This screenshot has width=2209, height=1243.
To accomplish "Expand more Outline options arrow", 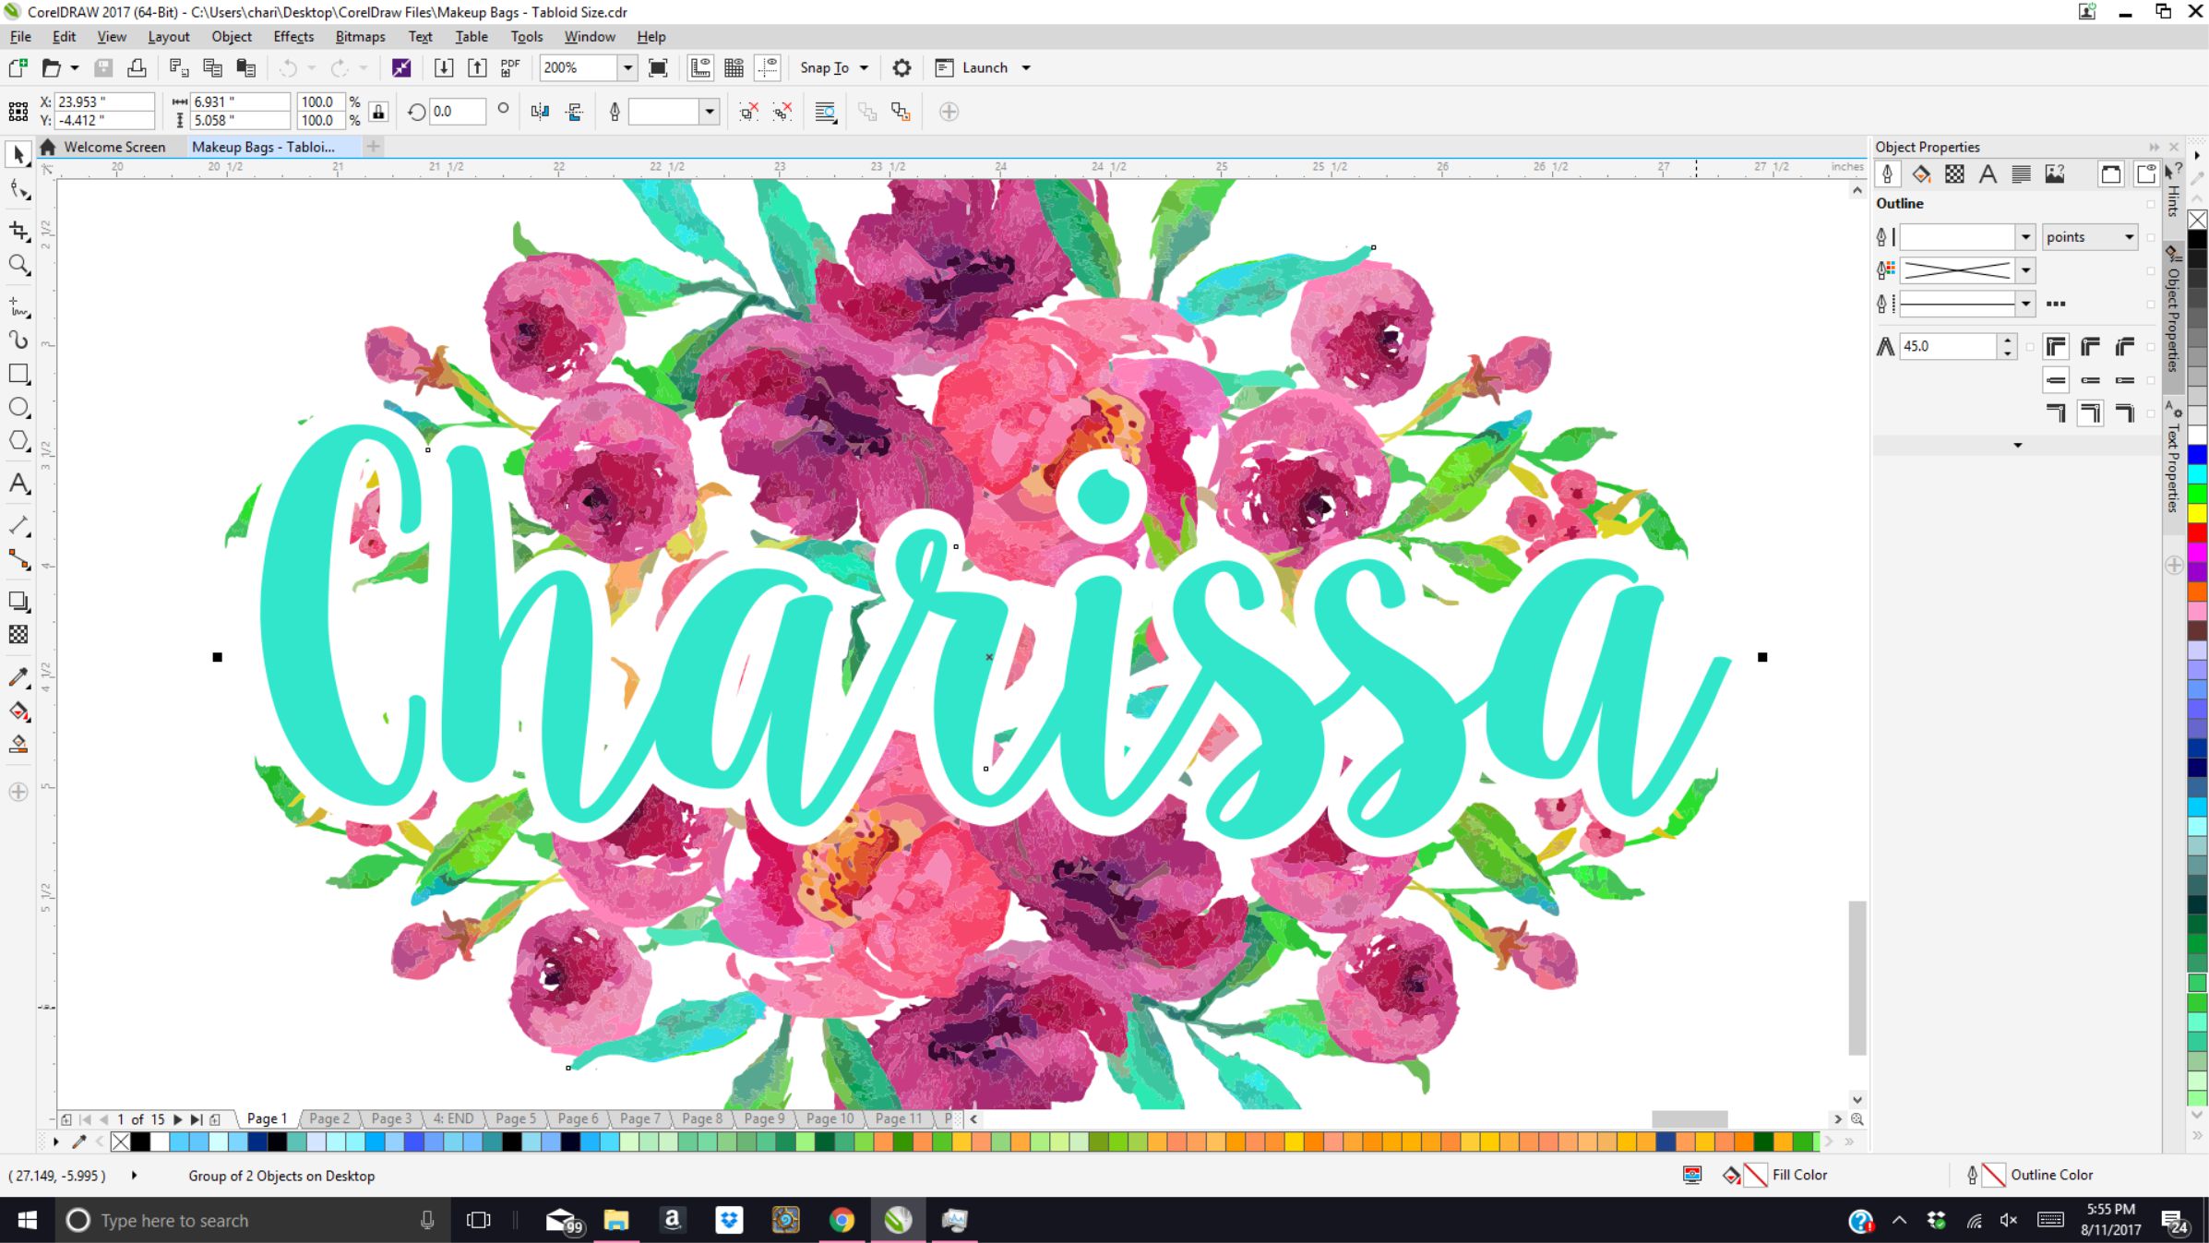I will pyautogui.click(x=2018, y=446).
